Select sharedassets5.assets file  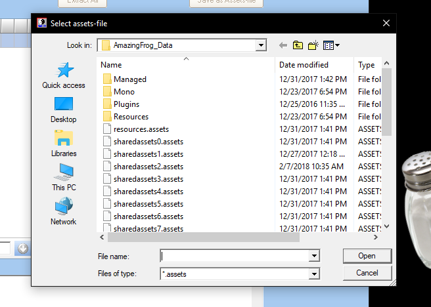(x=148, y=204)
